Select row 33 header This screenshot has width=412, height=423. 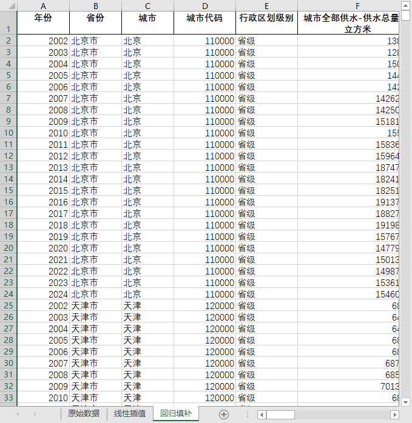(x=8, y=398)
